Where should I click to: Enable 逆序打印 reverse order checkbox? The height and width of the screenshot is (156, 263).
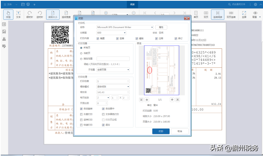pos(81,120)
